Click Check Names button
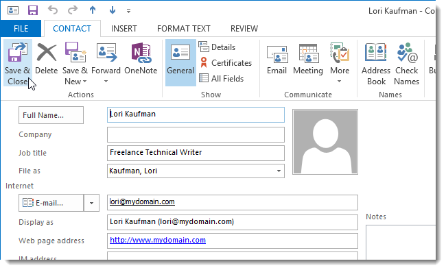This screenshot has width=446, height=270. [x=406, y=64]
